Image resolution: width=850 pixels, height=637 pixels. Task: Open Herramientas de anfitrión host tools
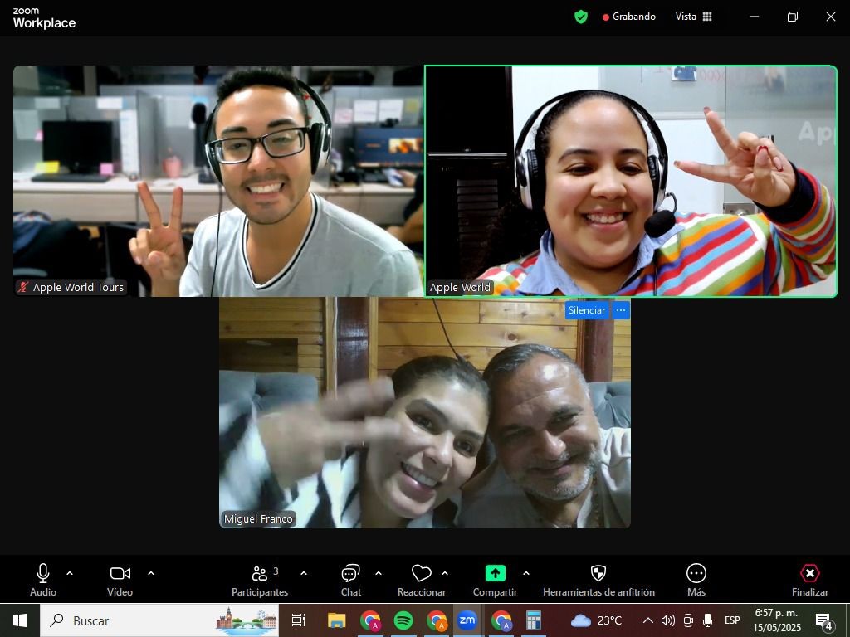(598, 578)
